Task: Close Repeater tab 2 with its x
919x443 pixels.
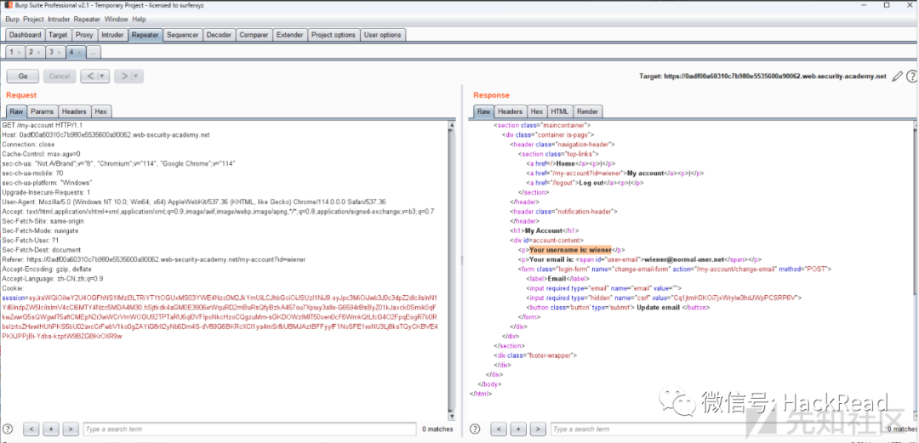Action: [x=39, y=53]
